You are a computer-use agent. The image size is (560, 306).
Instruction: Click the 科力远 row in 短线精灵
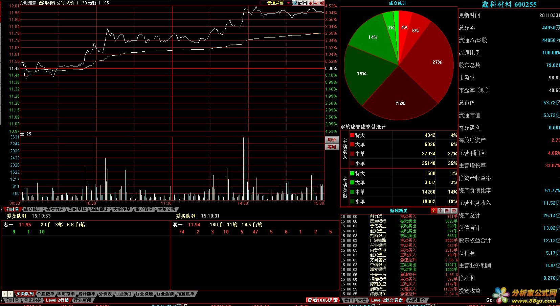[399, 216]
